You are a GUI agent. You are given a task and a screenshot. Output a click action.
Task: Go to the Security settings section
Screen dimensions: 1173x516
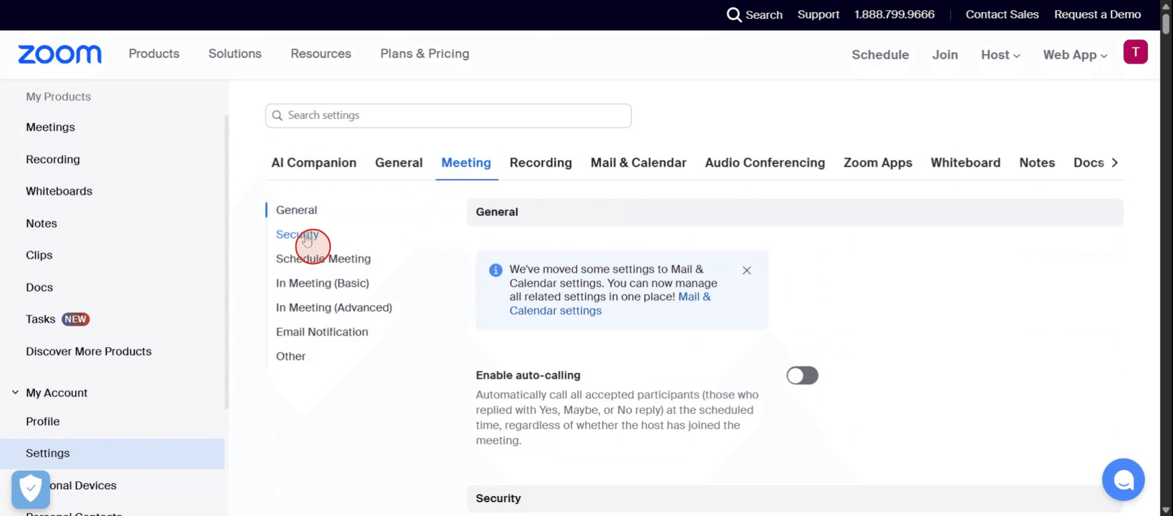297,234
